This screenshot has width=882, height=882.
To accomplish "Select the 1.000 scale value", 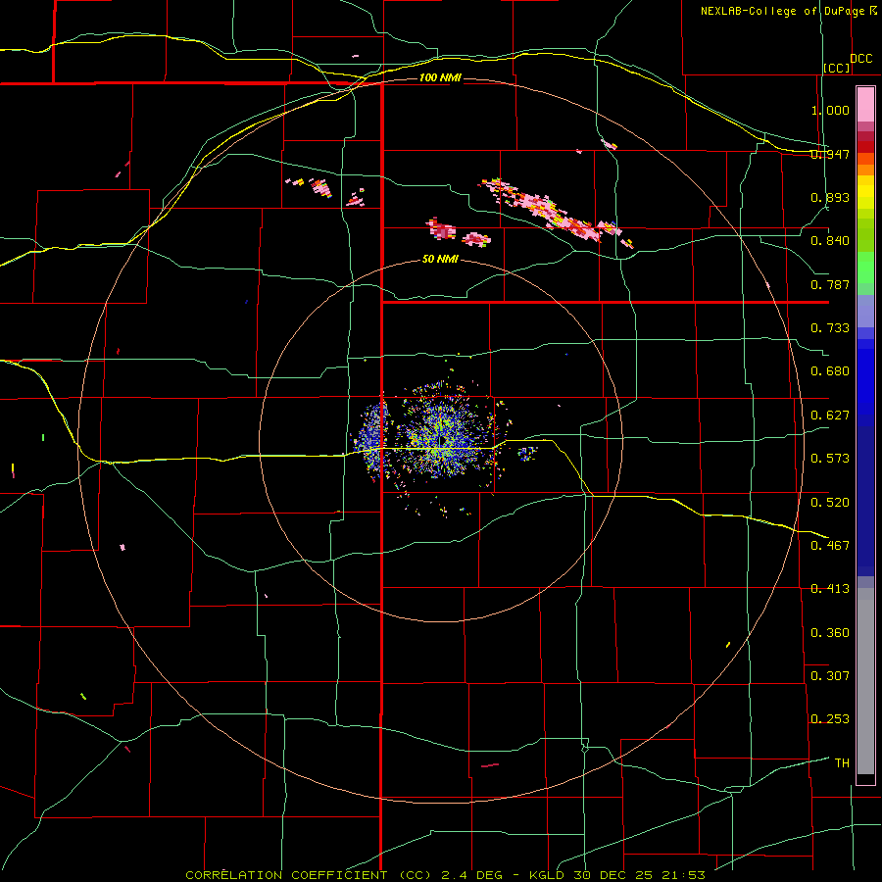I will pos(830,110).
